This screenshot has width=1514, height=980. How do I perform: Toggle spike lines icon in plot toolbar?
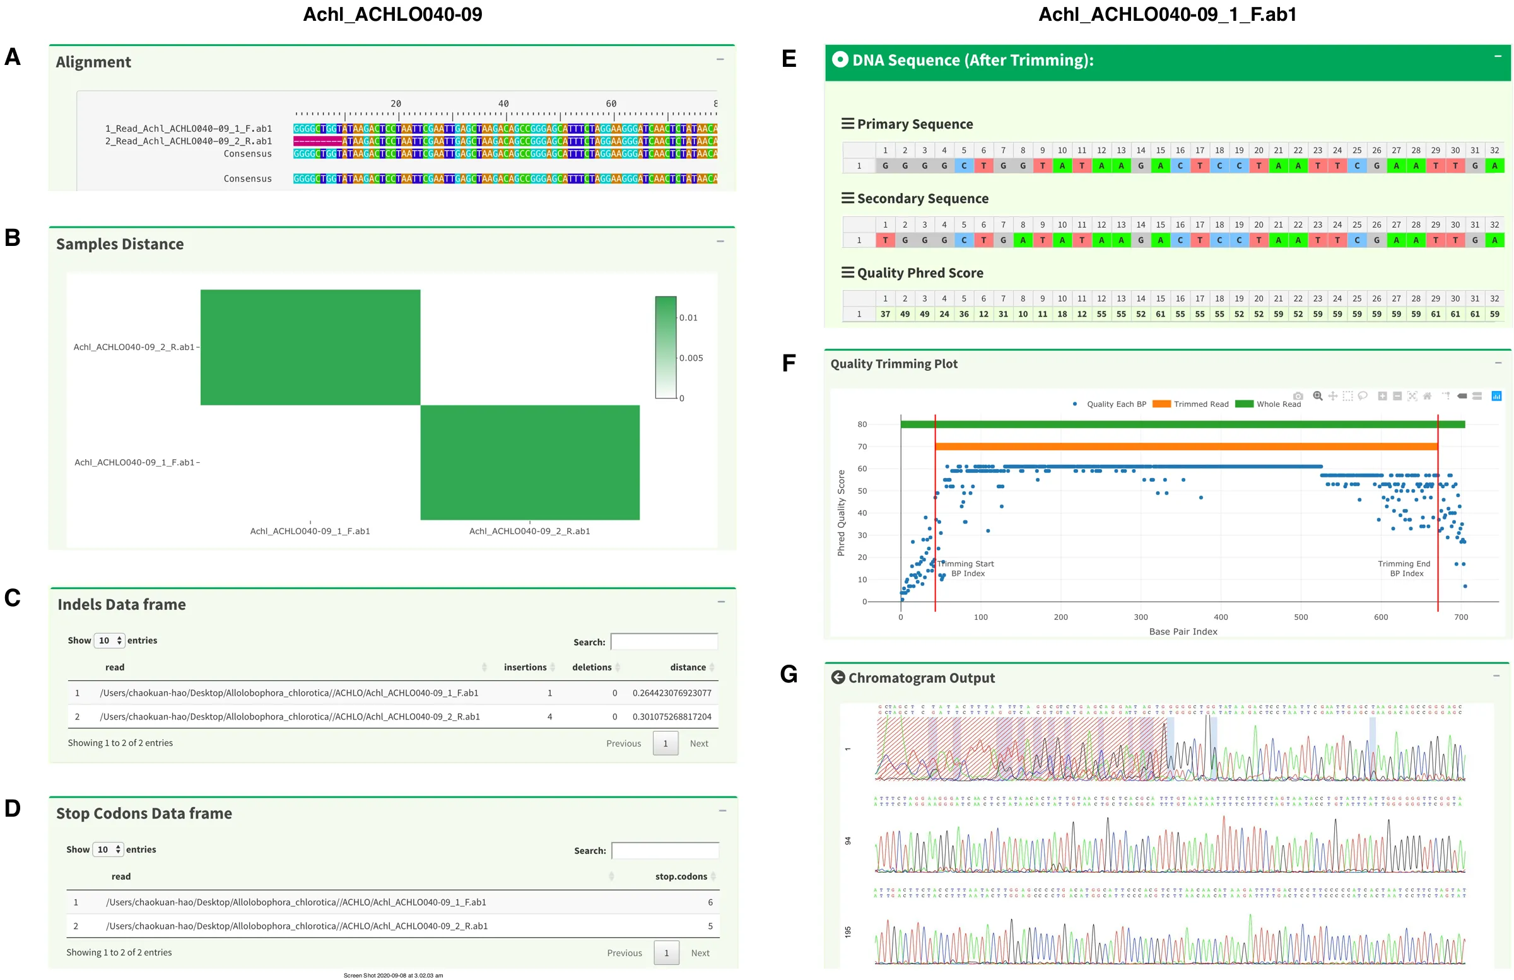(x=1447, y=395)
